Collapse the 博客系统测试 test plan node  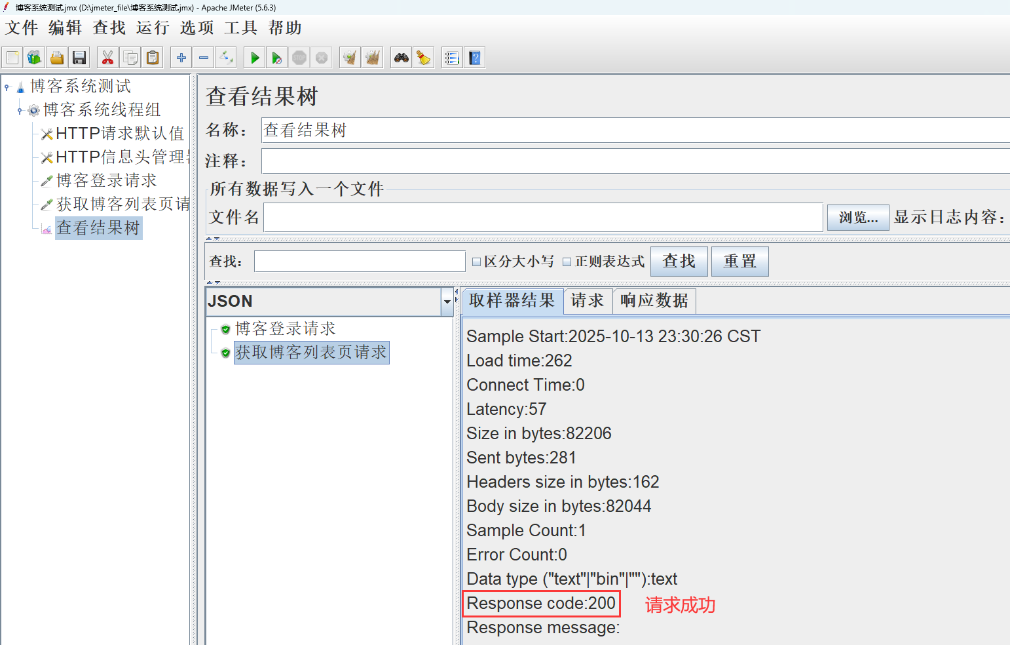(x=7, y=87)
